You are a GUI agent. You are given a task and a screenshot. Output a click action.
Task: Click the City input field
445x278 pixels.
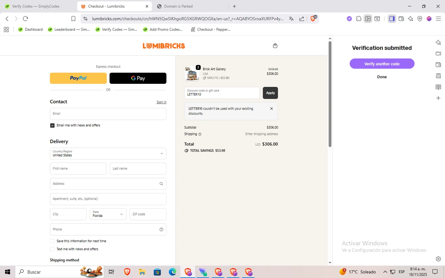click(68, 214)
